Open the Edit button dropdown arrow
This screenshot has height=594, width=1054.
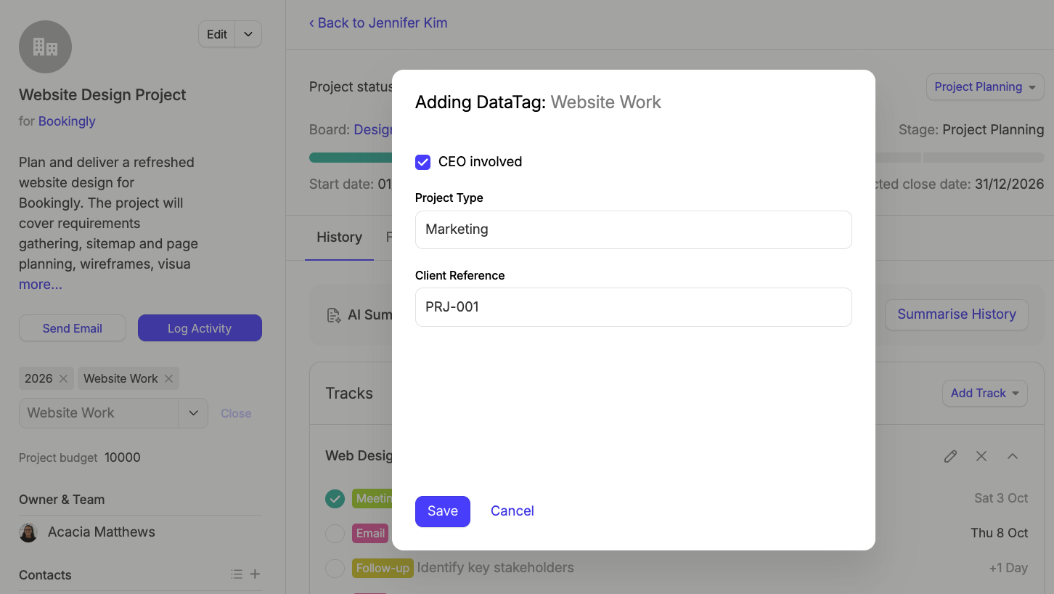[x=248, y=34]
